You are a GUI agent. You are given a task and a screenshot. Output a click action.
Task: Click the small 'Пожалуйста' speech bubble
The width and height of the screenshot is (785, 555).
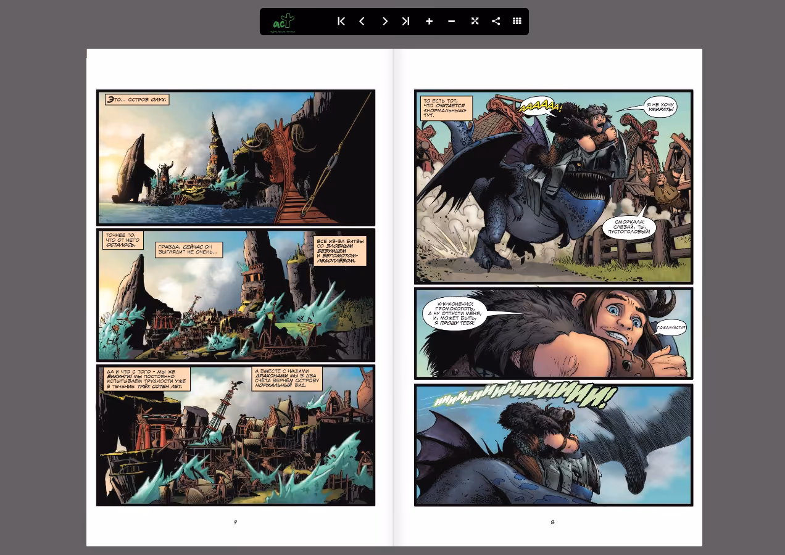[x=671, y=327]
